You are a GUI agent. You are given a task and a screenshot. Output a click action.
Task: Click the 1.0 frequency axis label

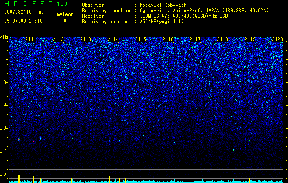point(4,82)
